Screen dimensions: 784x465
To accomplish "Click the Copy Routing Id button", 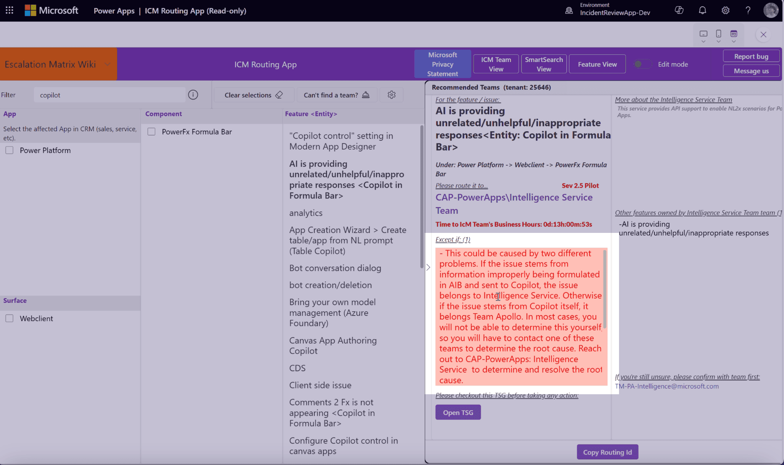I will tap(608, 452).
